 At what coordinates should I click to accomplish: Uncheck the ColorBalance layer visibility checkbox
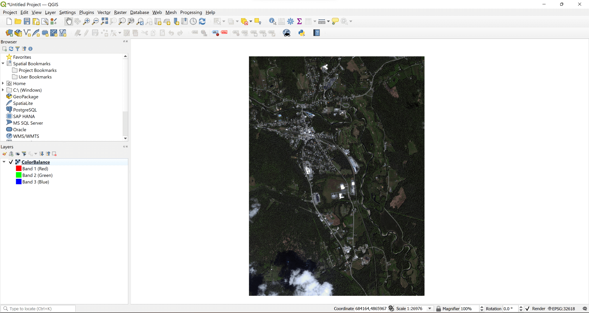click(11, 162)
